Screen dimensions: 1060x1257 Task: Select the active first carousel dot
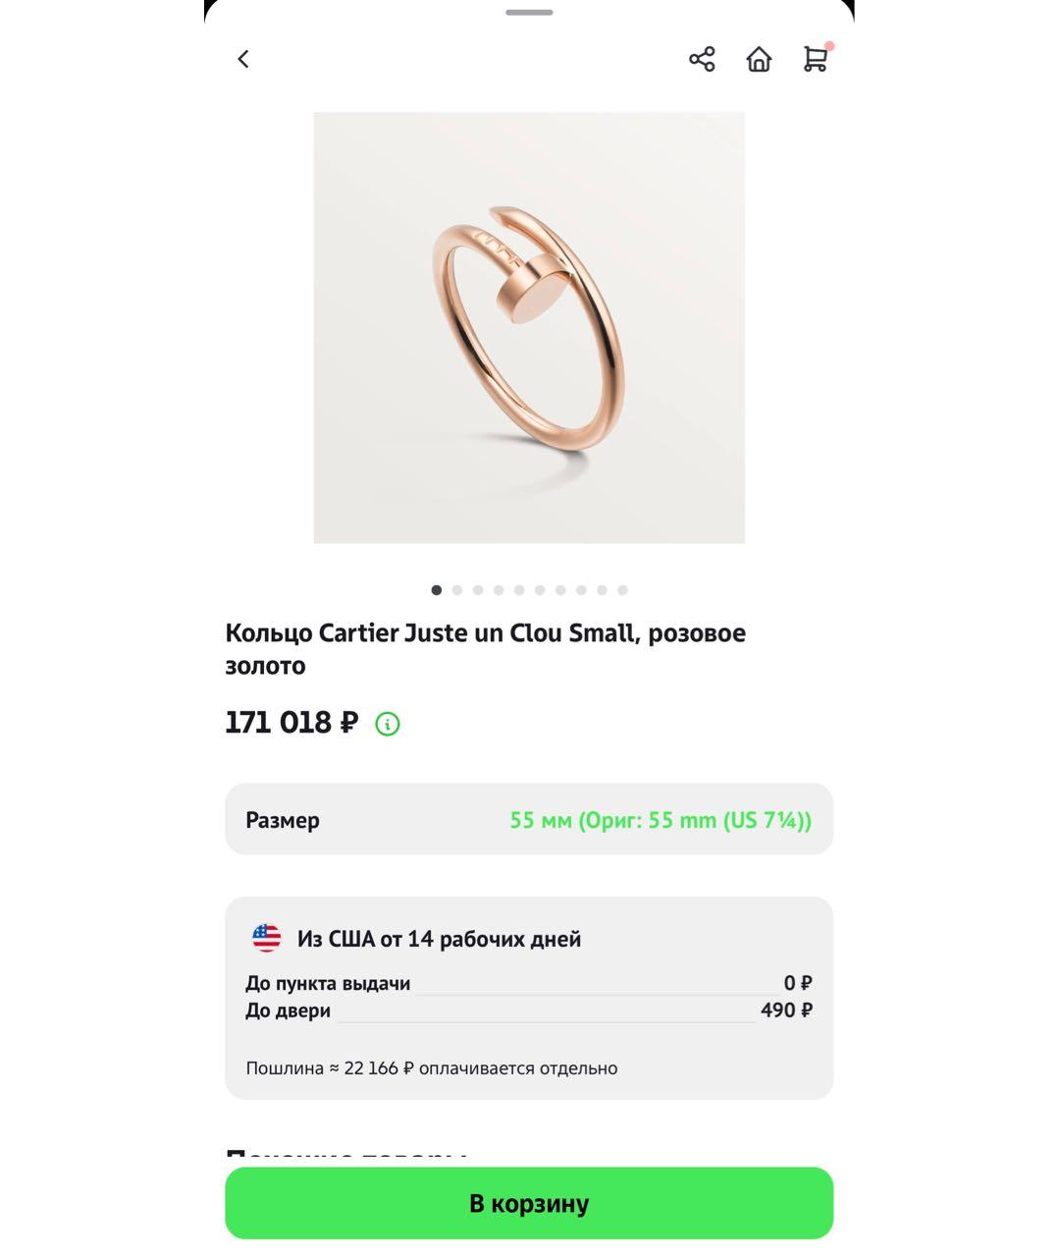(436, 590)
